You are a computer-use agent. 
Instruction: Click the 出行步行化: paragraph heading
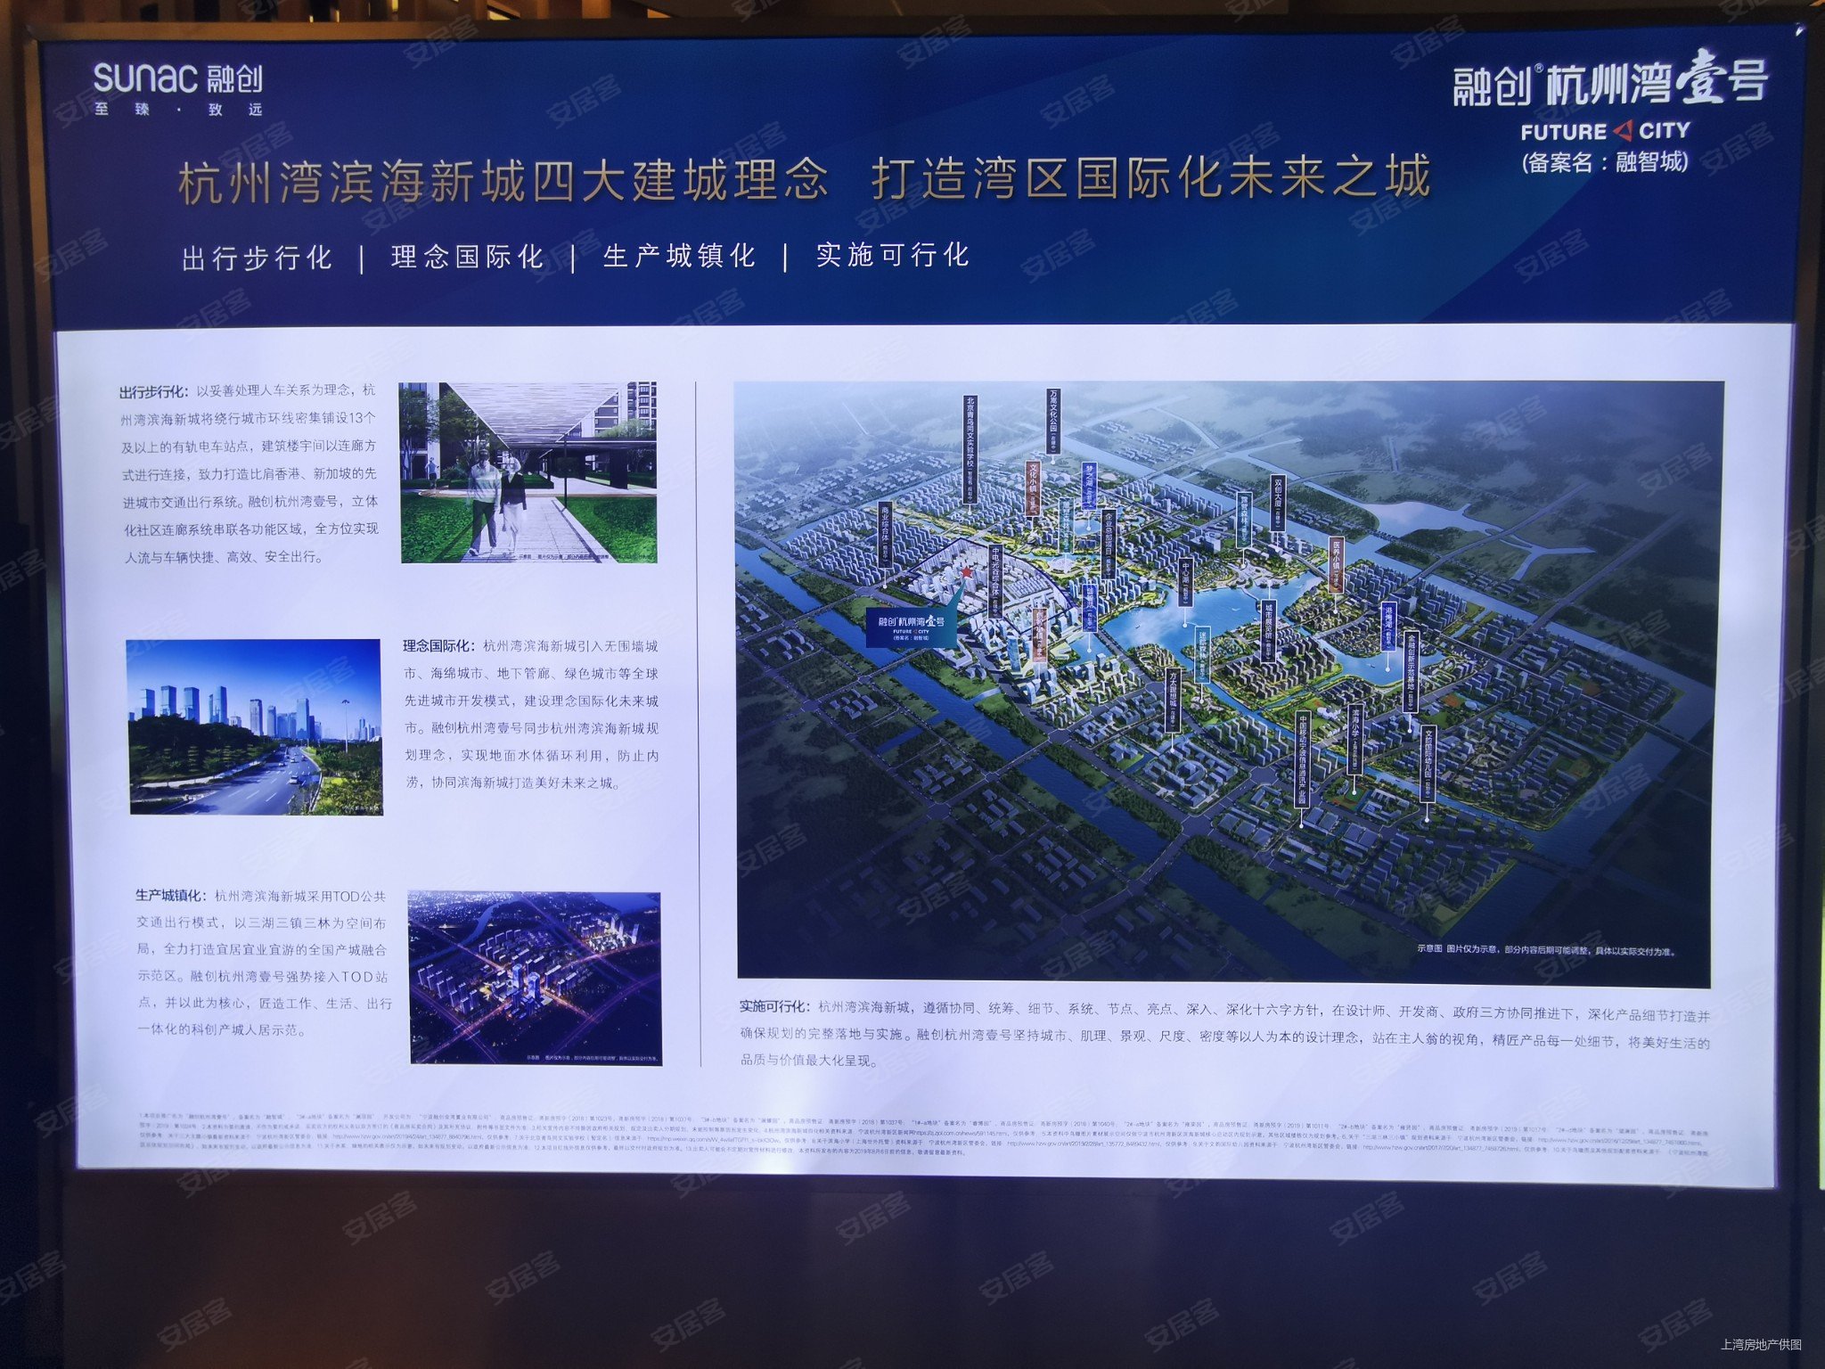[x=152, y=392]
